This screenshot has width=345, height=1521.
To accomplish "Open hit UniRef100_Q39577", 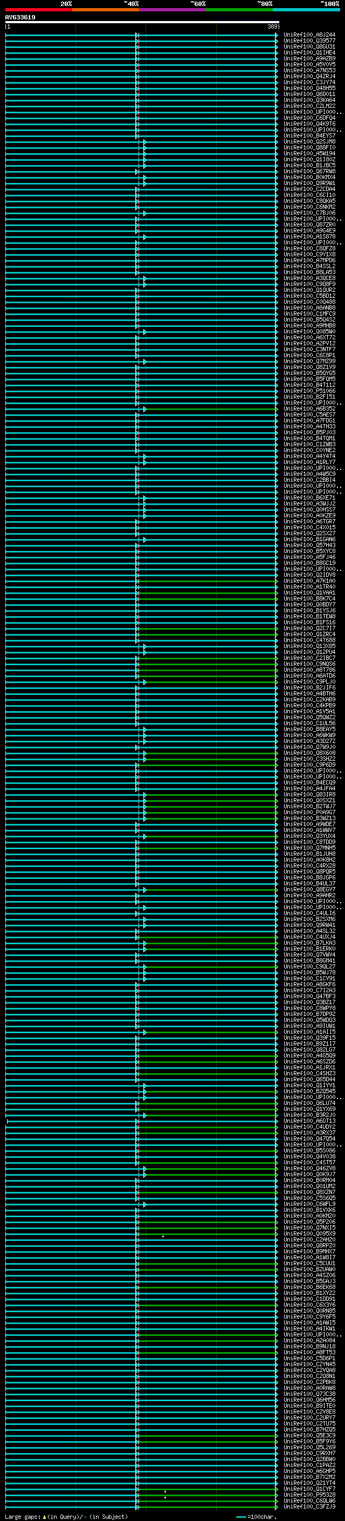I will pyautogui.click(x=309, y=41).
